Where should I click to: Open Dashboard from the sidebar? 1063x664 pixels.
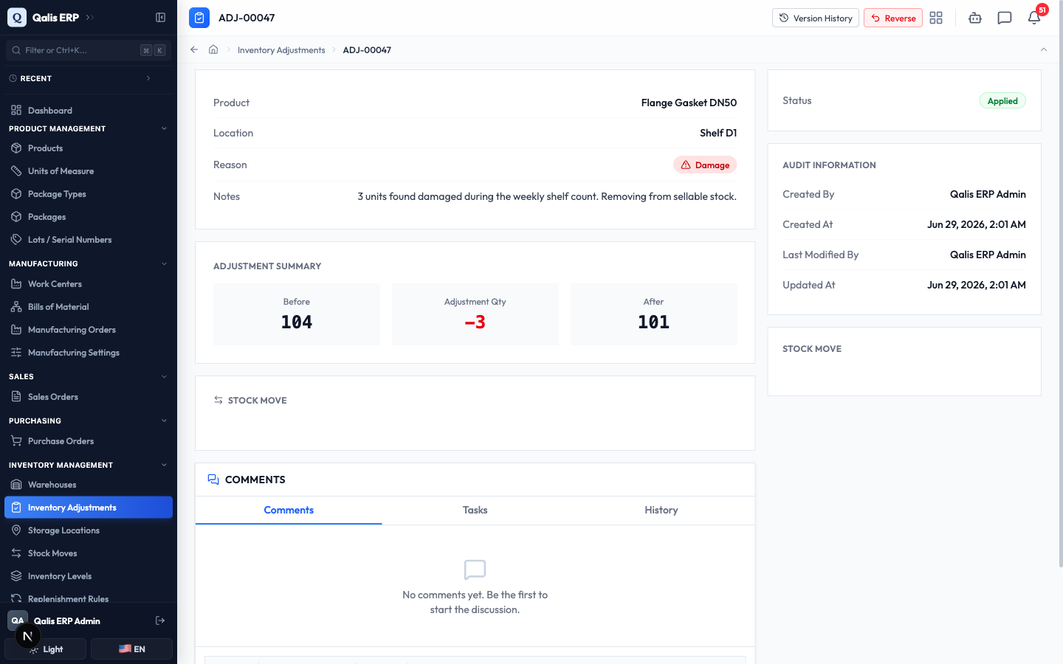(x=89, y=111)
